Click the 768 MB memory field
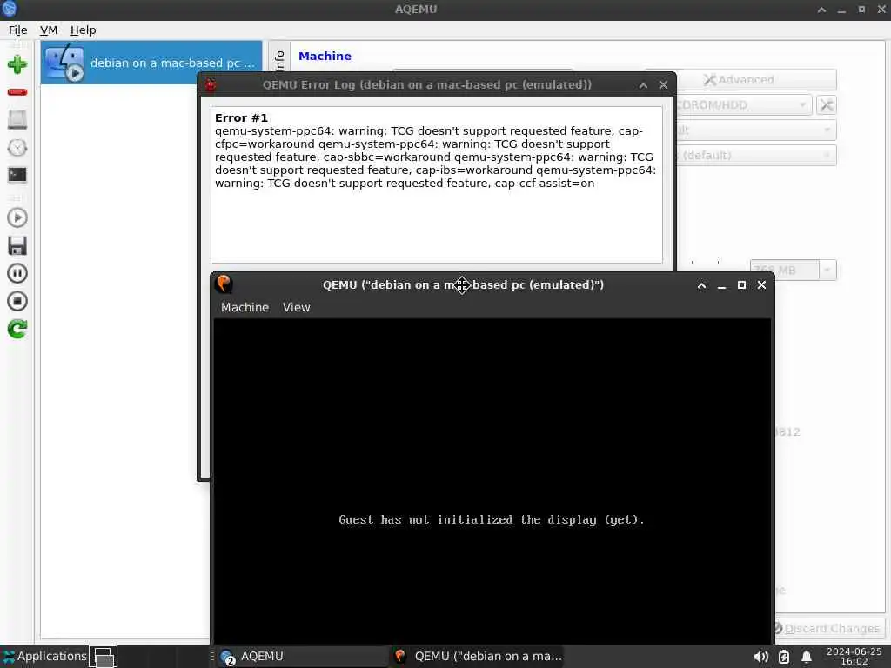 coord(784,271)
